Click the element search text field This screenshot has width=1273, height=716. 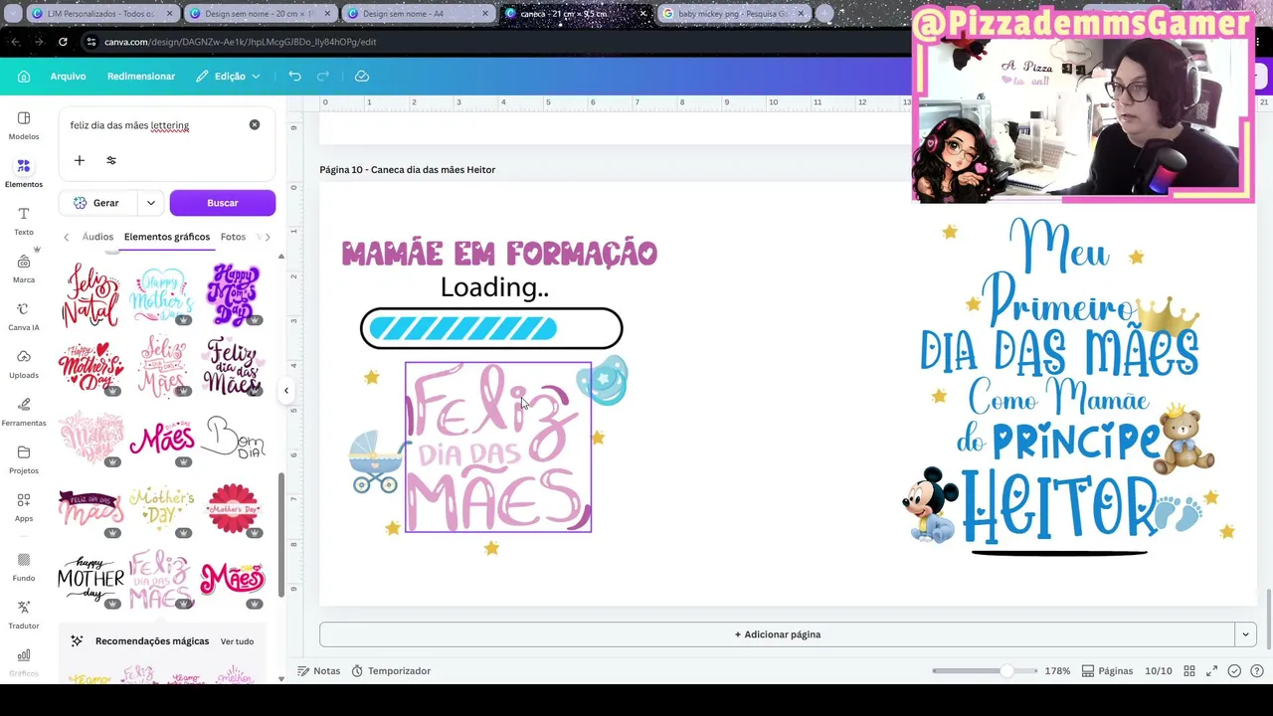click(x=154, y=125)
